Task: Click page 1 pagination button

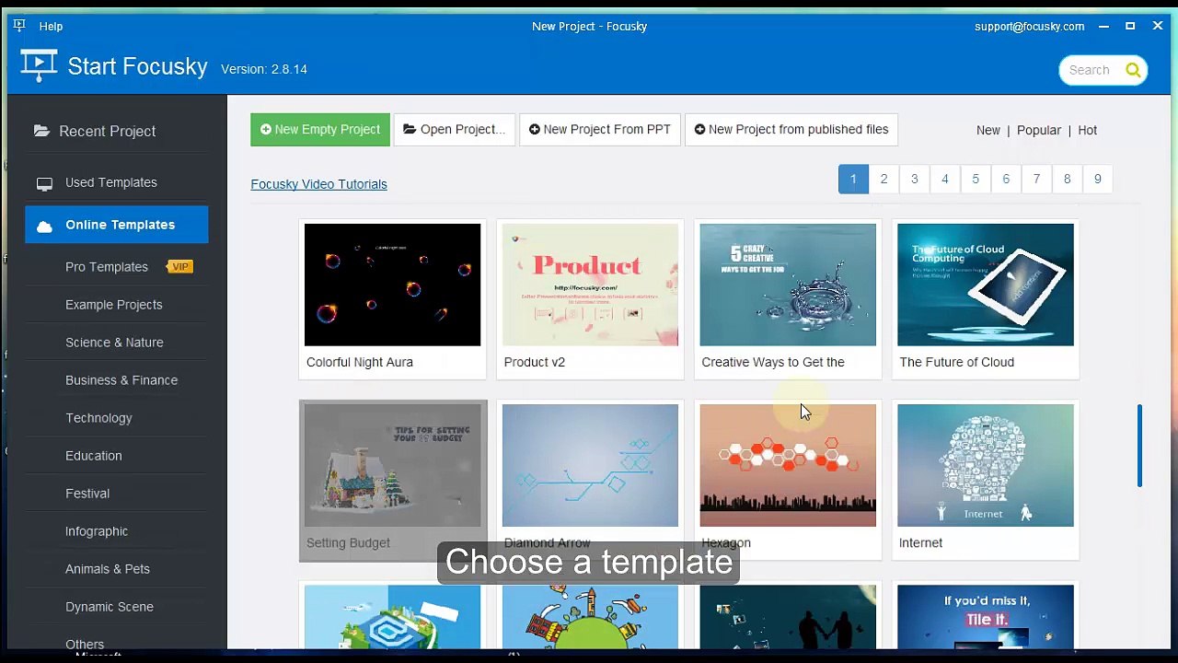Action: point(853,179)
